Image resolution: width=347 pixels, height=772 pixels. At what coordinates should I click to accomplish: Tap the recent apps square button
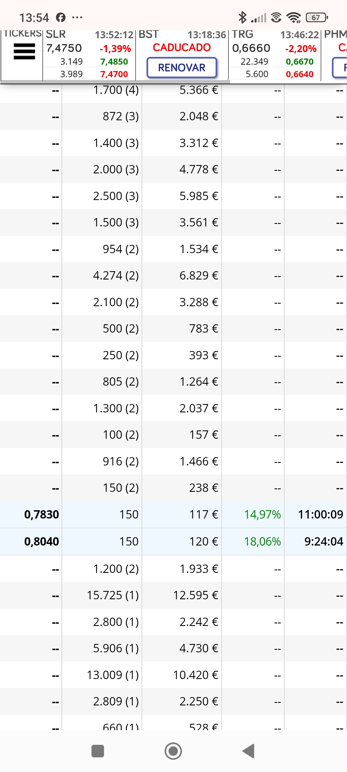[98, 751]
